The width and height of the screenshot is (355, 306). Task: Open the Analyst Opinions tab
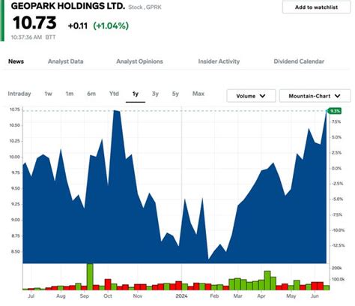139,61
